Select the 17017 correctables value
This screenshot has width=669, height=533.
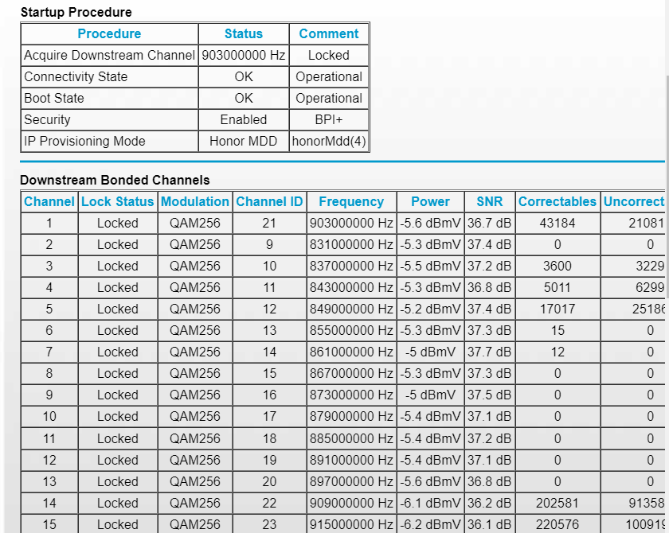click(557, 309)
